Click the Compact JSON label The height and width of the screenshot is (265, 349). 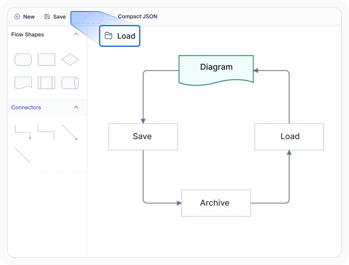pyautogui.click(x=138, y=16)
